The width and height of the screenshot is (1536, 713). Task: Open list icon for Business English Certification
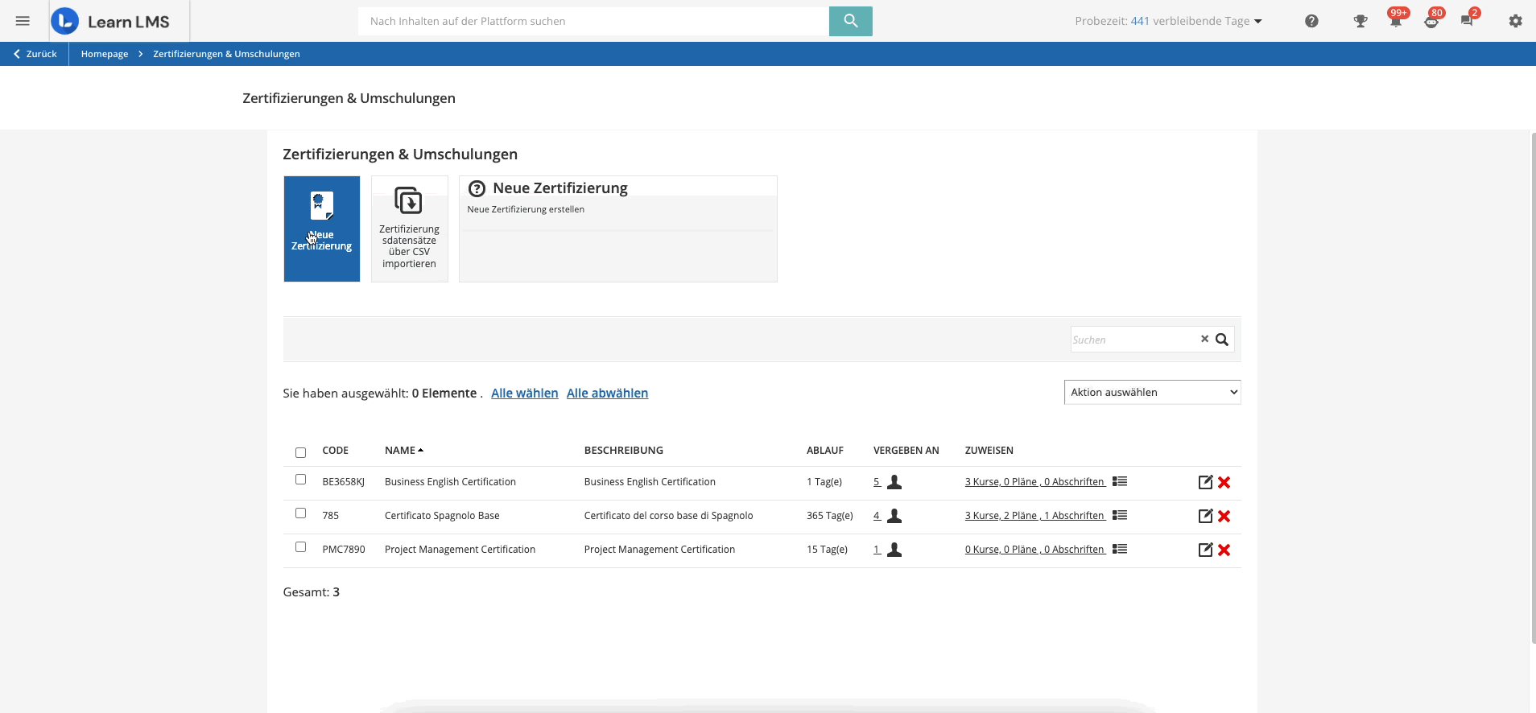tap(1120, 481)
